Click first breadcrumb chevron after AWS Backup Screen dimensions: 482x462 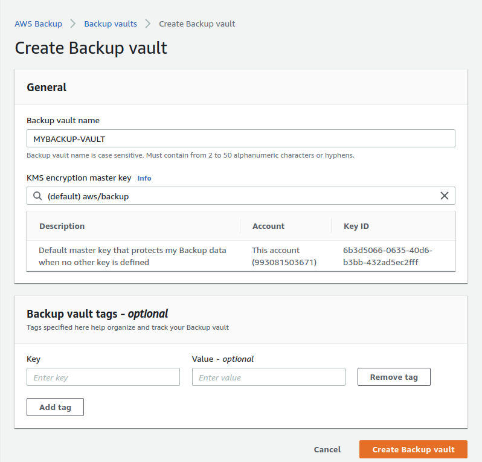click(x=73, y=24)
